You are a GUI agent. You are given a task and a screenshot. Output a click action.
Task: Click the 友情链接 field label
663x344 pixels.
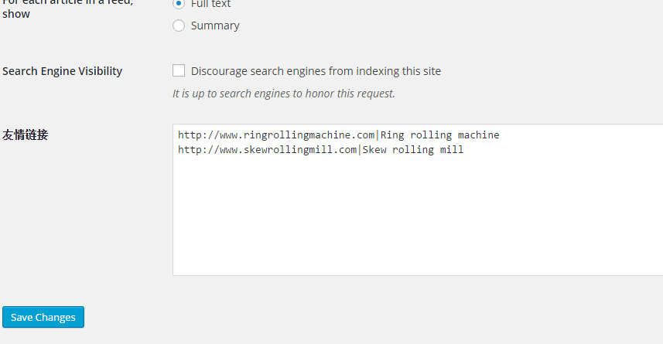(x=26, y=135)
